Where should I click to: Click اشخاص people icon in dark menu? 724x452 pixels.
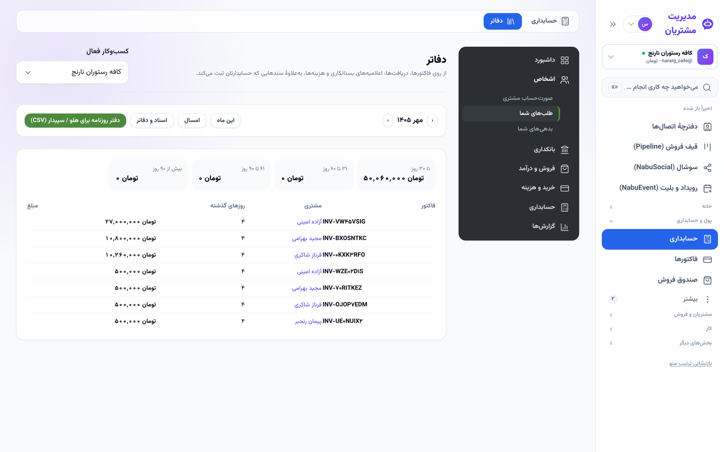pyautogui.click(x=565, y=80)
